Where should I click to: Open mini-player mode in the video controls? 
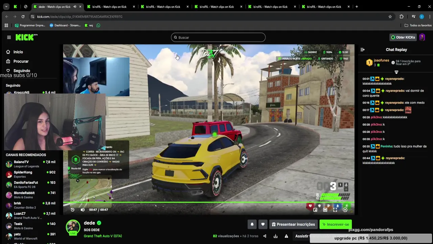tap(315, 210)
